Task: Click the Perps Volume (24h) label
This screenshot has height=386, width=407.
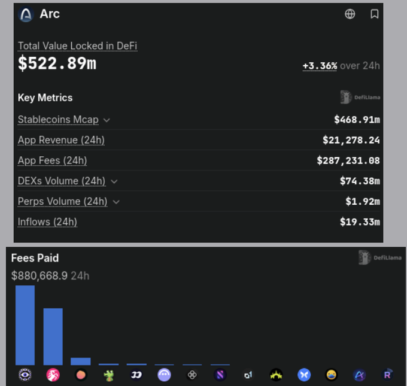Action: (x=63, y=202)
